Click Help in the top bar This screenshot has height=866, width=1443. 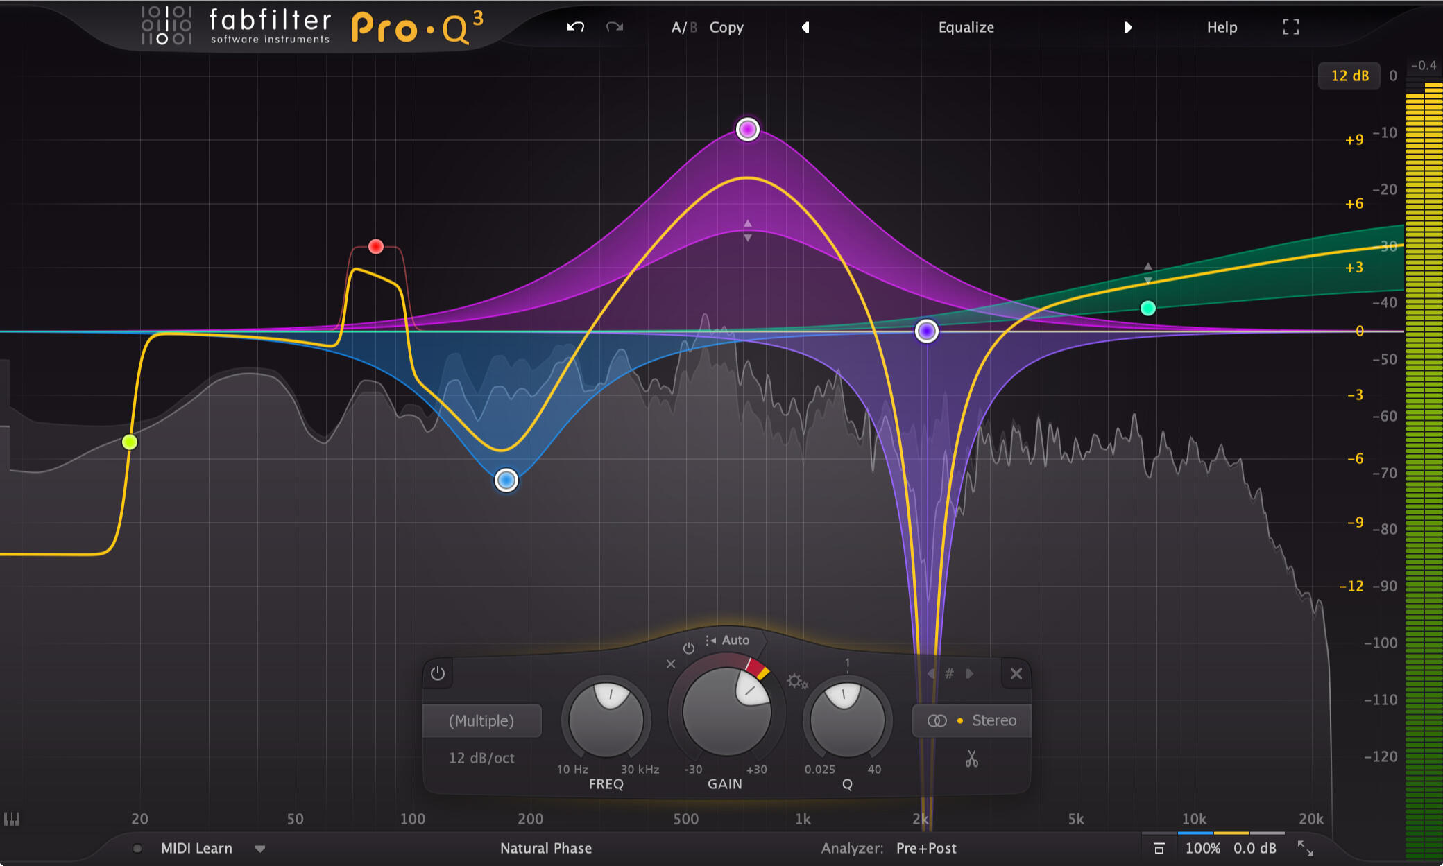tap(1221, 27)
